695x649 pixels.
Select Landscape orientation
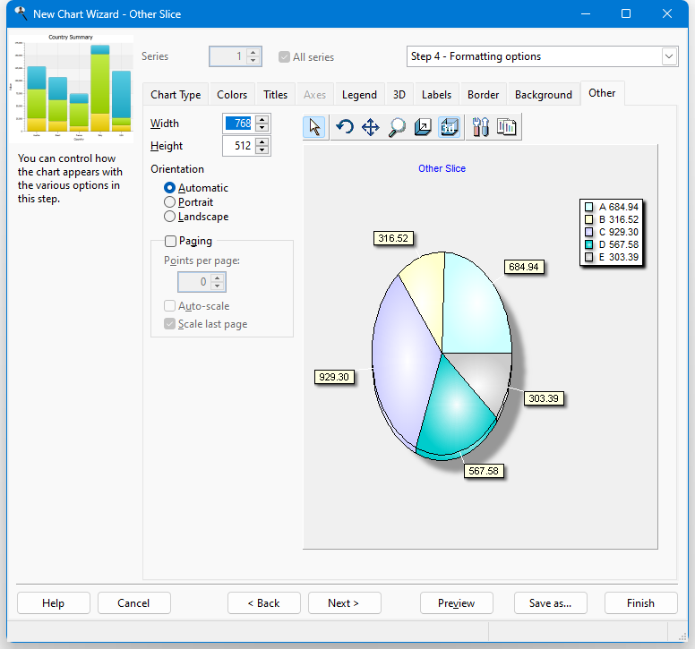point(169,217)
